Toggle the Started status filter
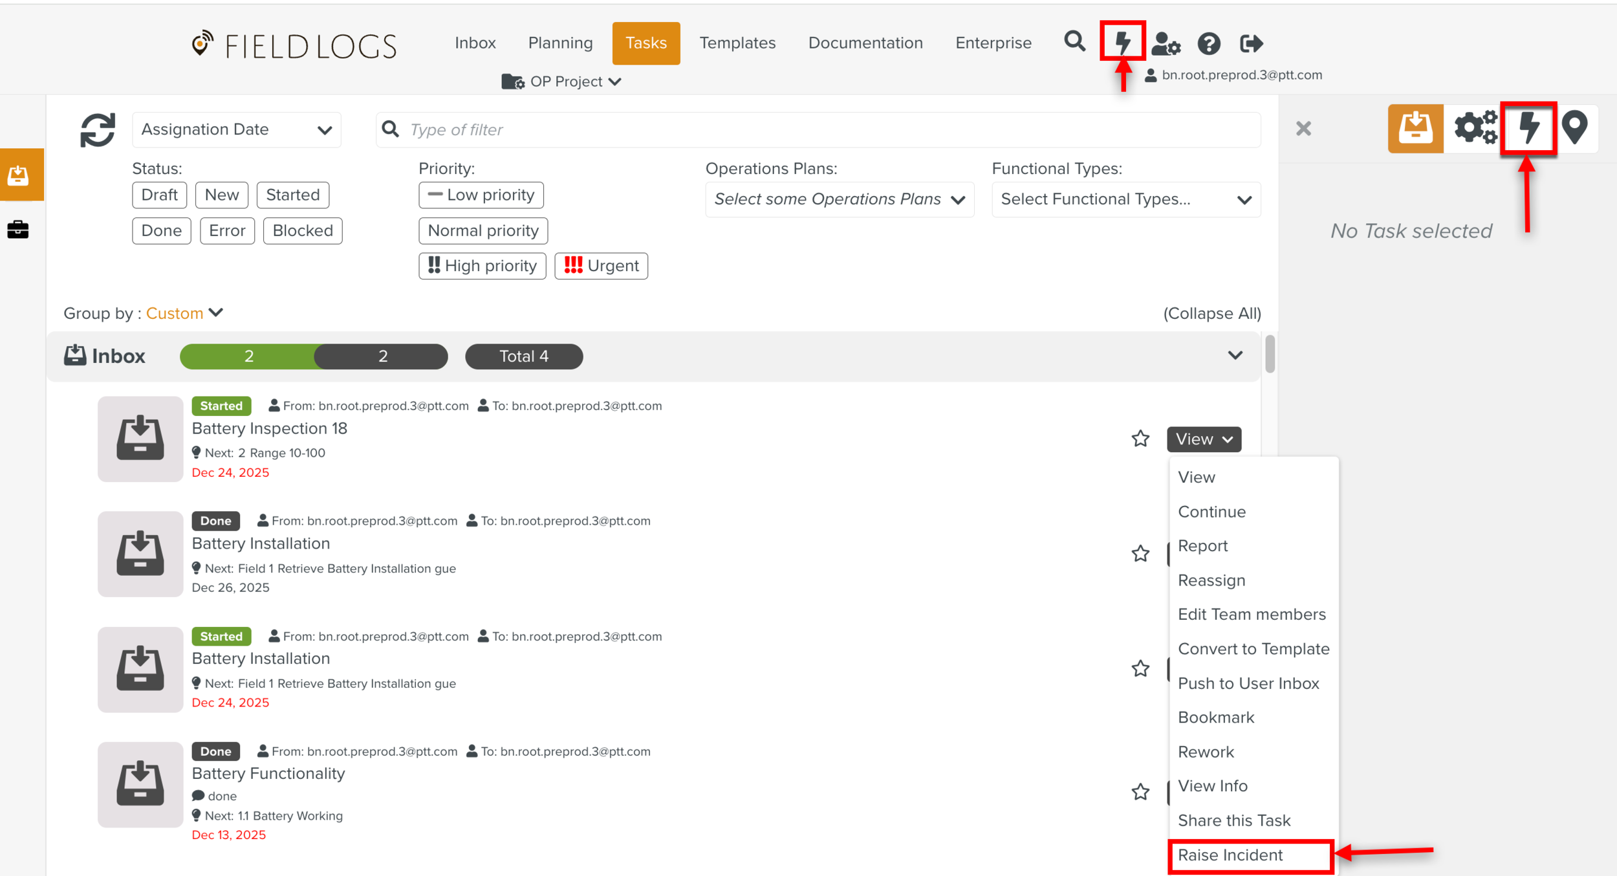 [292, 195]
